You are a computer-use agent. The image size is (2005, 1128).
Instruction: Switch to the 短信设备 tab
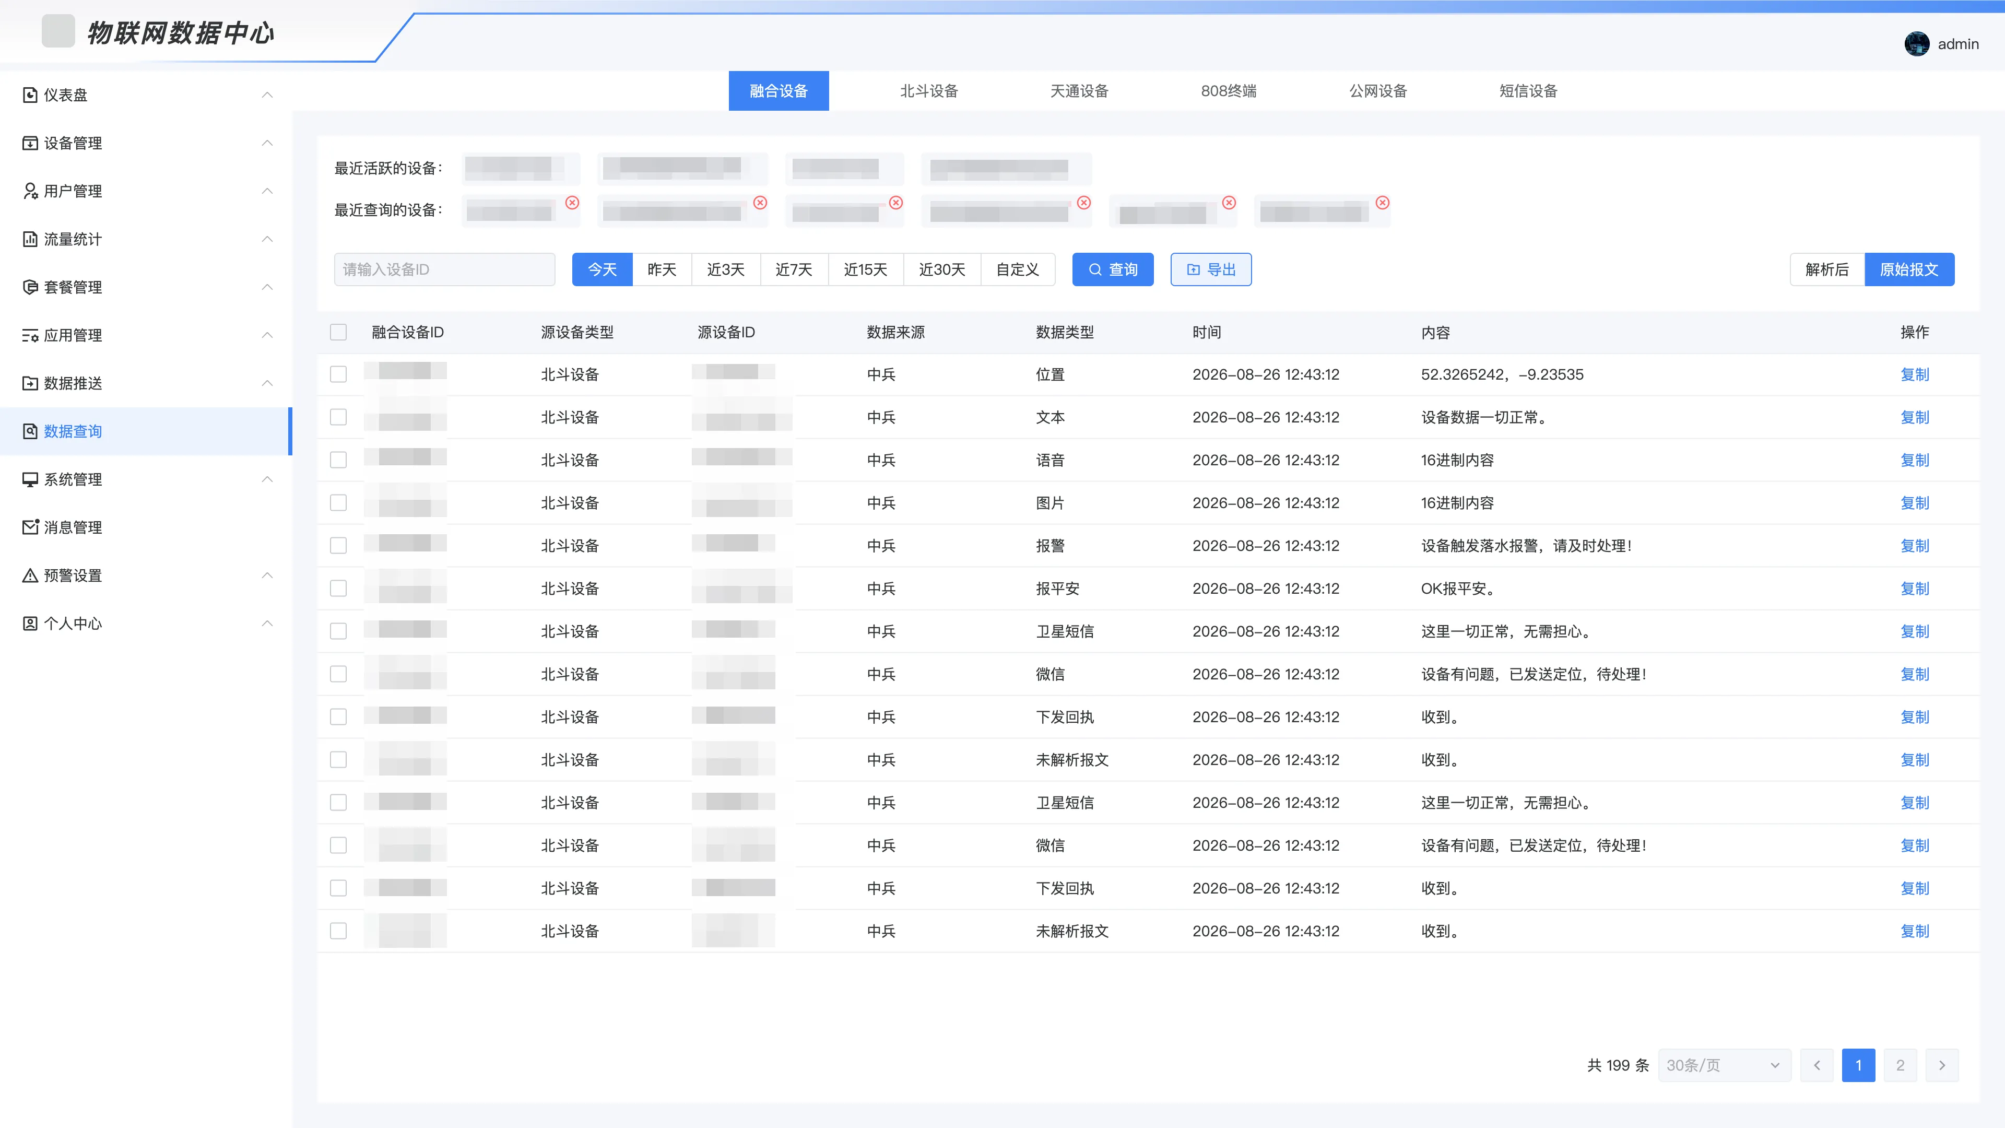[x=1528, y=91]
